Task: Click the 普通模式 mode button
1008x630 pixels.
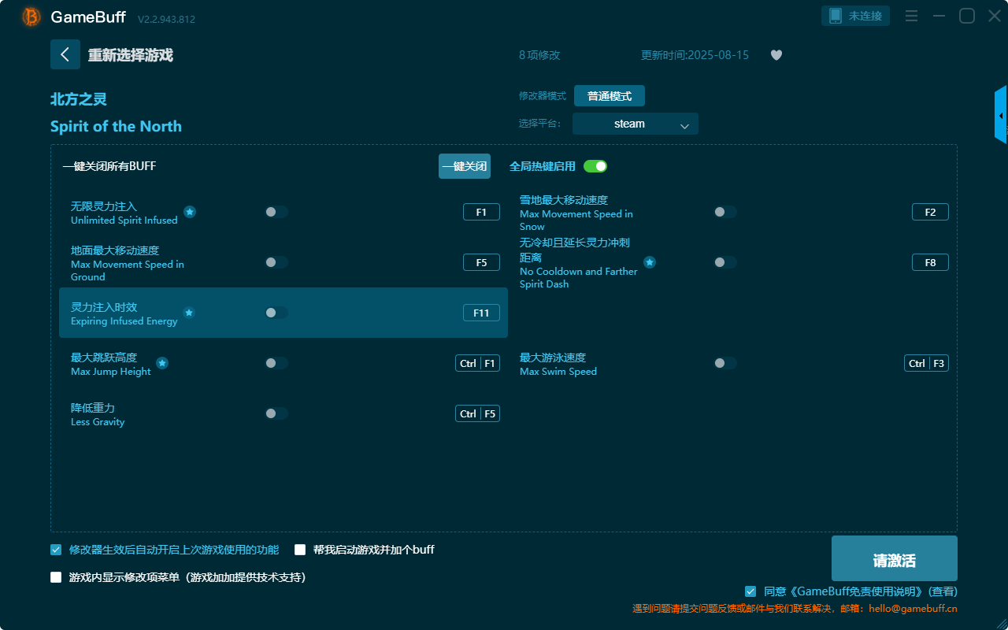Action: 610,96
